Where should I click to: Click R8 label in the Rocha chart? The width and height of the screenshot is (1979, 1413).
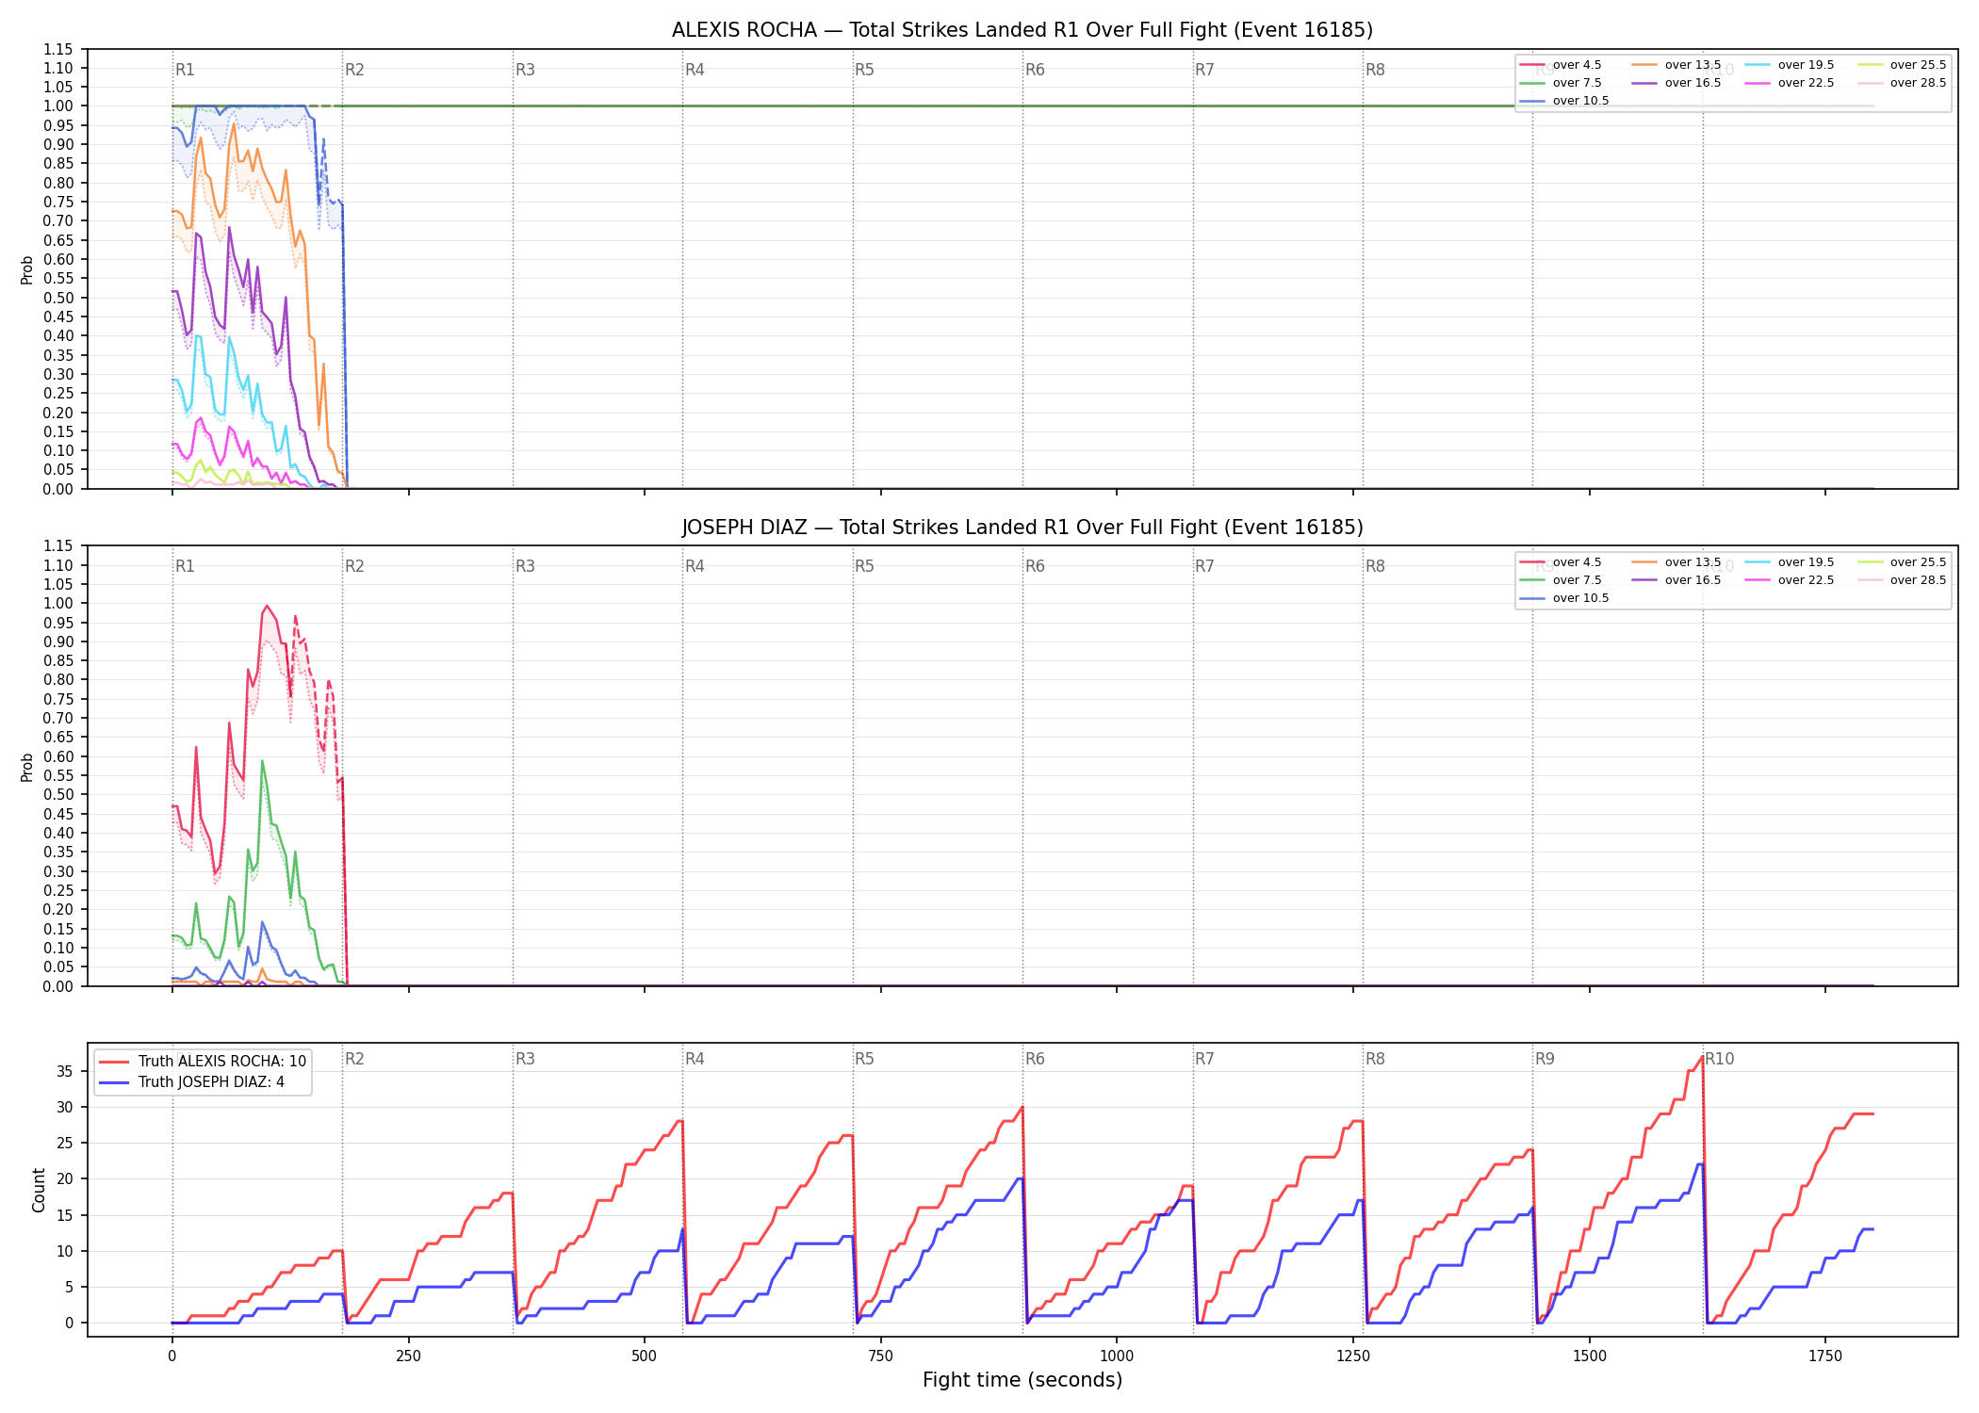(x=1375, y=70)
